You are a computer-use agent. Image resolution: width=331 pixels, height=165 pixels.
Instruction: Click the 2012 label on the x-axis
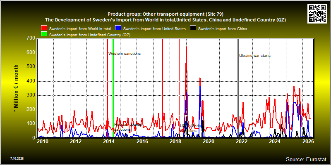click(76, 141)
